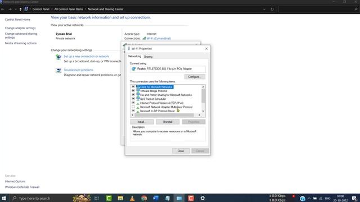The height and width of the screenshot is (202, 360).
Task: Open the Control Panel window taskbar icon
Action: pos(179,198)
